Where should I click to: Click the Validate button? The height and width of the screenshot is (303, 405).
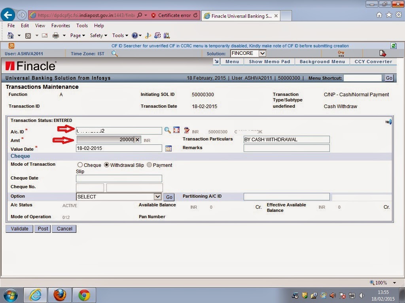click(x=20, y=229)
